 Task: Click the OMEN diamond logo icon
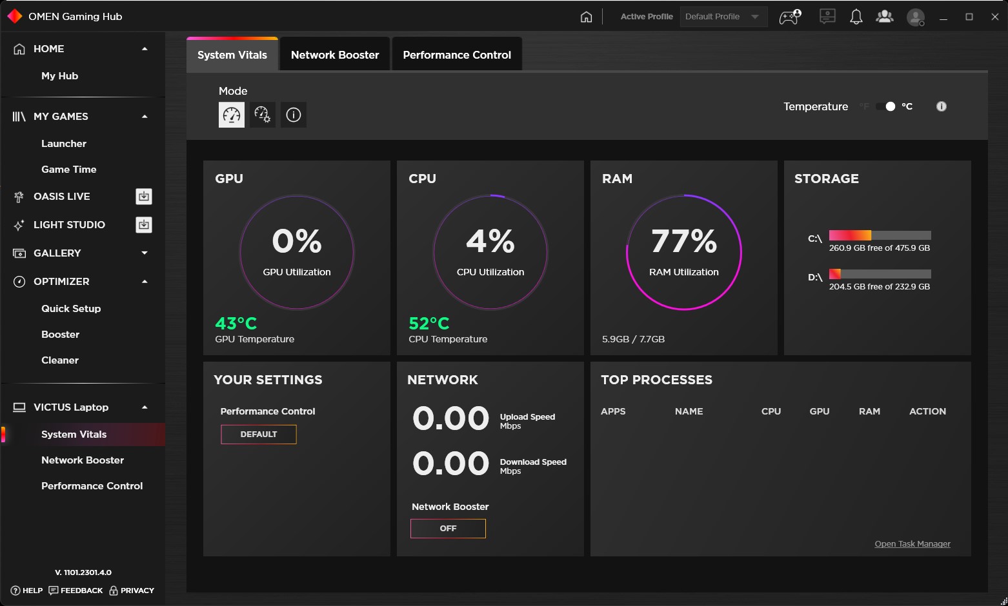click(x=14, y=16)
